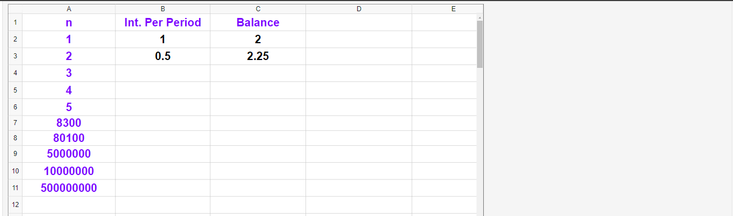This screenshot has height=216, width=733.
Task: Click empty cell C4 in Balance column
Action: [x=258, y=73]
